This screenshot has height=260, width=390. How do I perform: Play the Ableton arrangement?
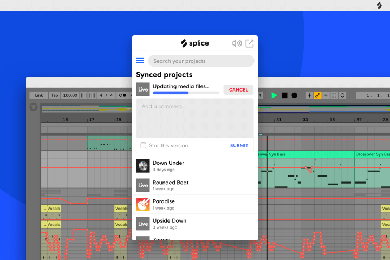(x=274, y=95)
